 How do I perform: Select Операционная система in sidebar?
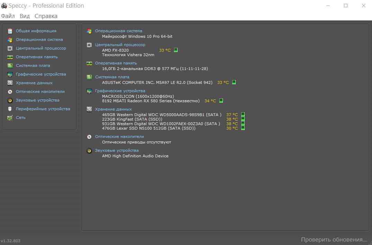click(39, 40)
